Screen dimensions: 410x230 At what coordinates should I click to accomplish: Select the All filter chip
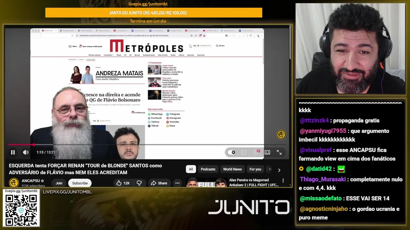(191, 169)
